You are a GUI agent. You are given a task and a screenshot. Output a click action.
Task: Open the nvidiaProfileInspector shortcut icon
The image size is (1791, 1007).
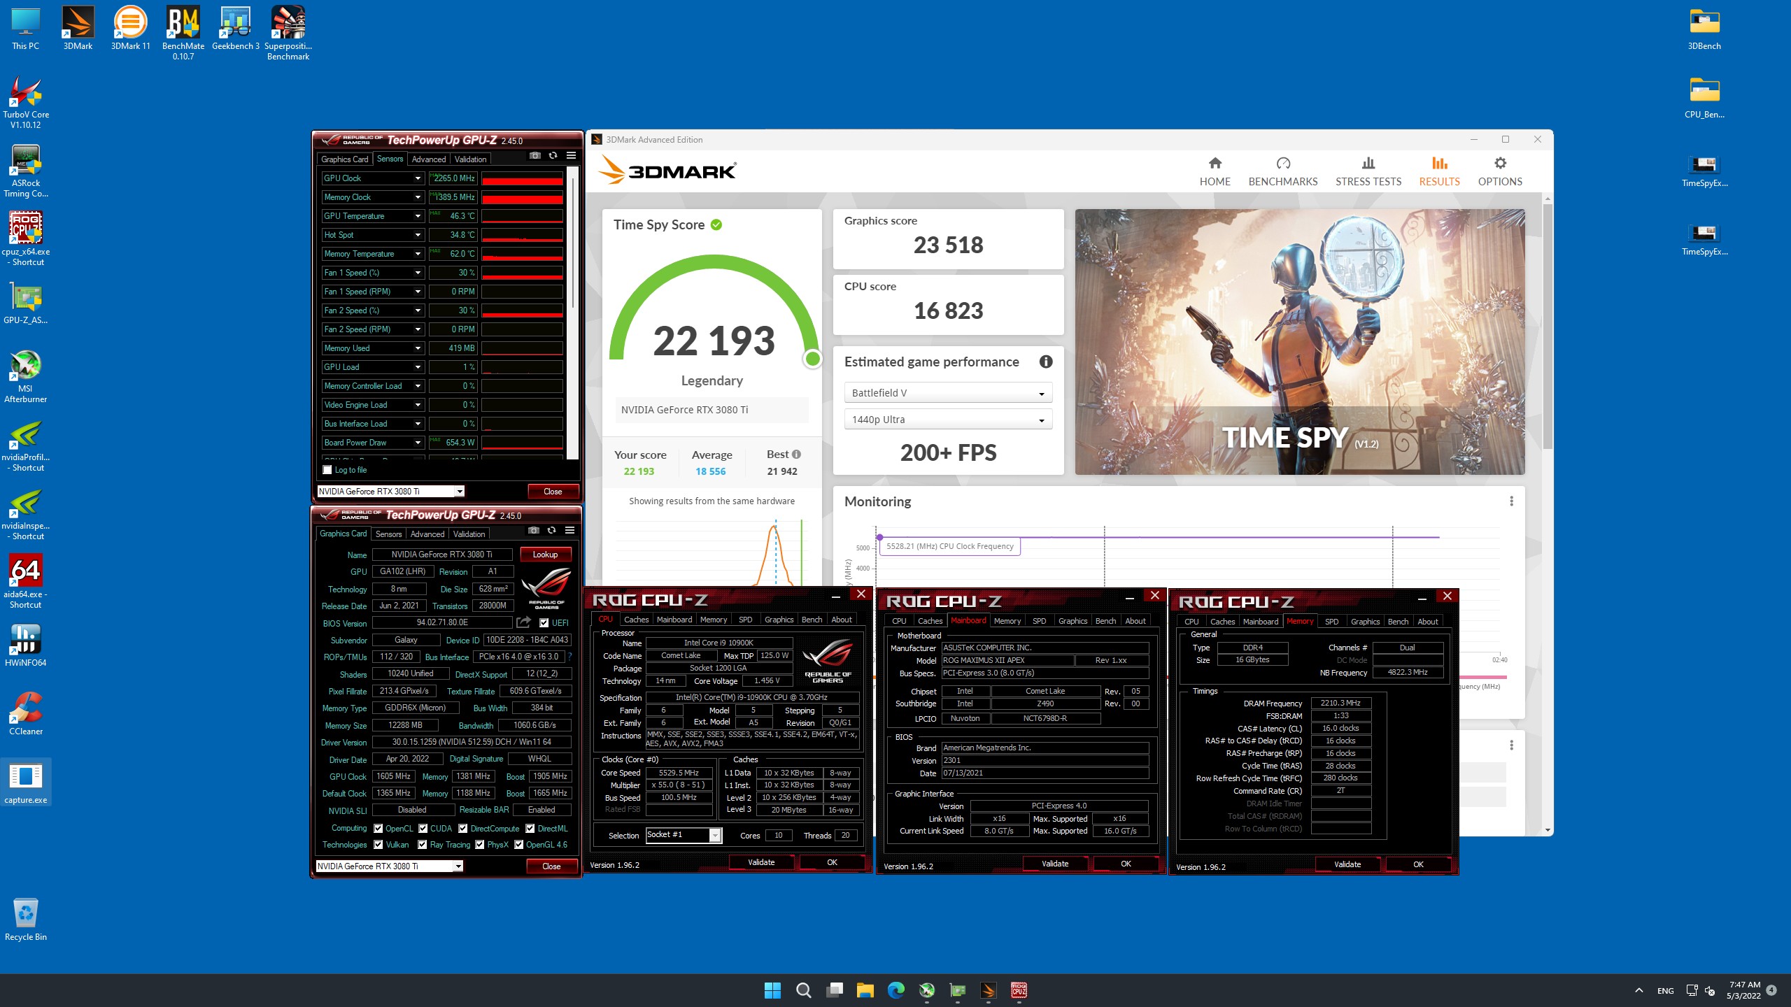tap(26, 445)
